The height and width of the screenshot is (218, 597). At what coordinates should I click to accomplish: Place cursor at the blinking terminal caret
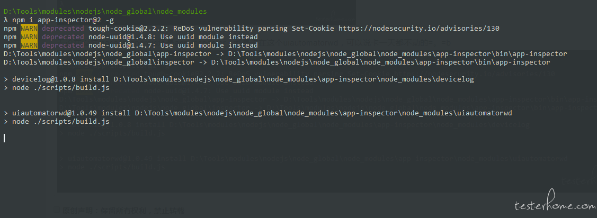pos(4,138)
